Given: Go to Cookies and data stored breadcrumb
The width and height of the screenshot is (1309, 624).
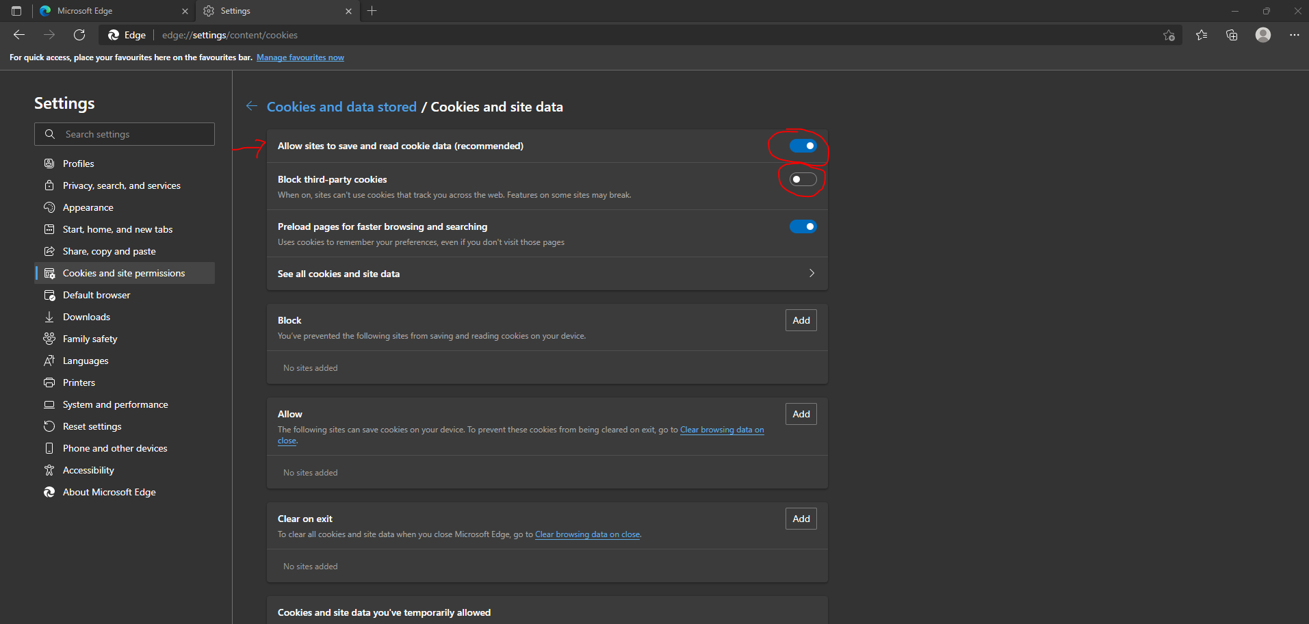Looking at the screenshot, I should [341, 107].
